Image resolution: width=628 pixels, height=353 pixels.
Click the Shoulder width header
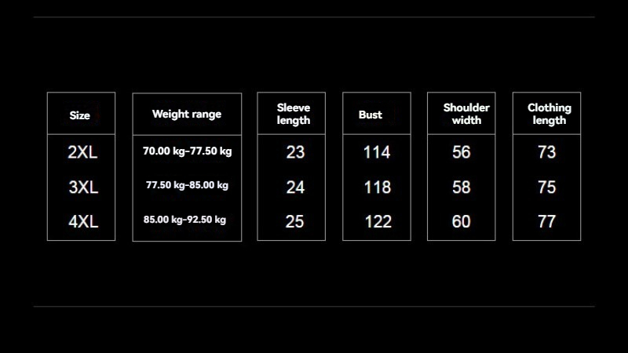click(x=466, y=114)
